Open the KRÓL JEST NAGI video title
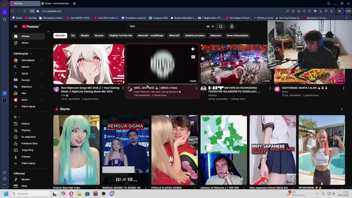This screenshot has height=198, width=352. 156,88
